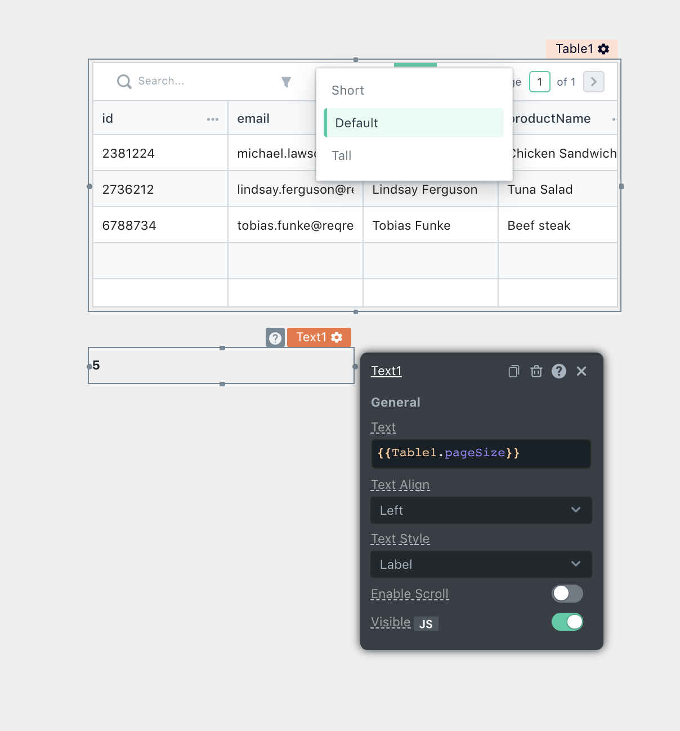This screenshot has height=731, width=680.
Task: Click the Text property label
Action: tap(383, 427)
